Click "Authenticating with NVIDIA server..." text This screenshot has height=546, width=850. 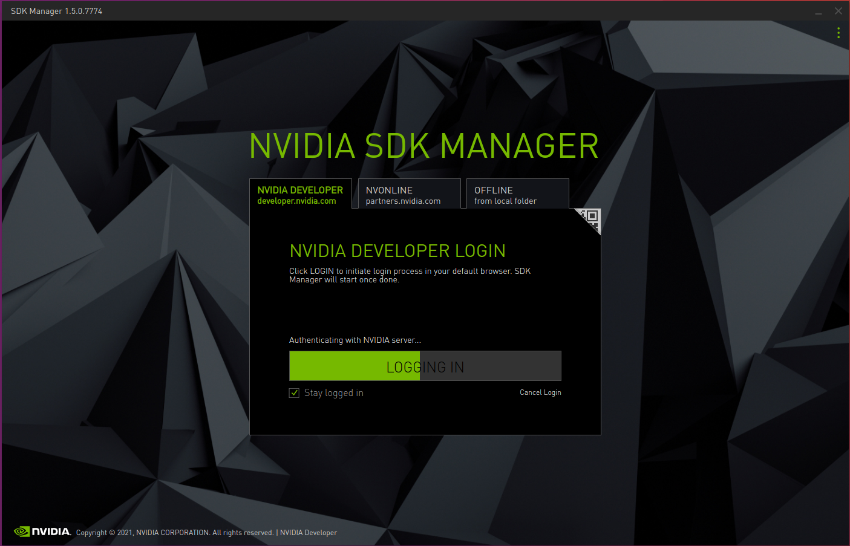point(355,340)
